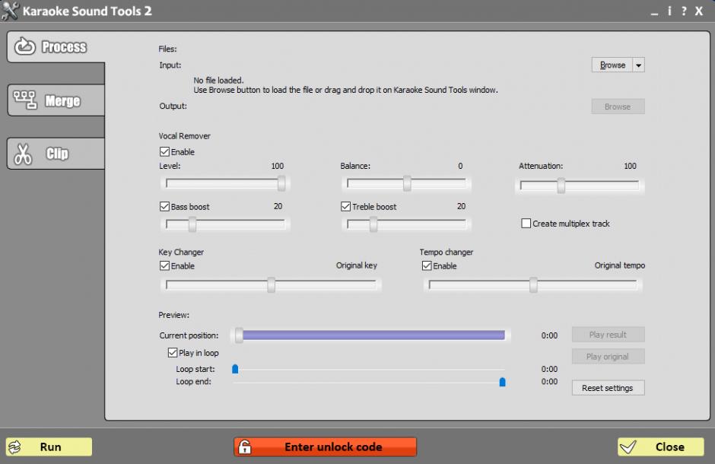Click the Process circular arrow icon

tap(24, 46)
